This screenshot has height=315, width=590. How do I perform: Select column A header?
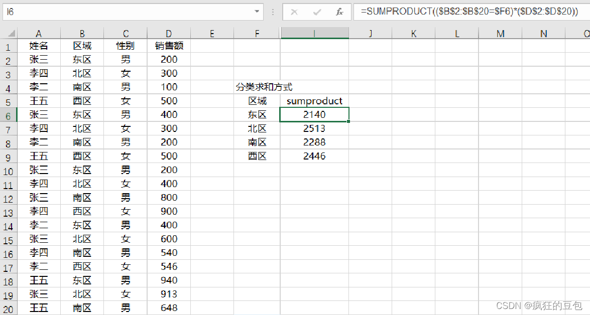(39, 34)
